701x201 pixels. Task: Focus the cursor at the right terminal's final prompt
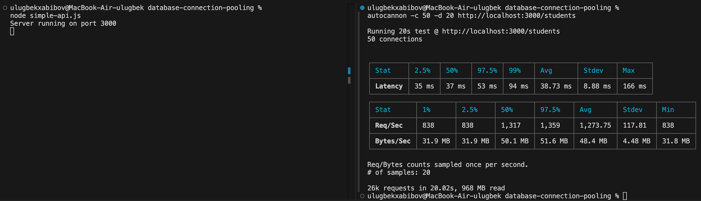tap(625, 196)
